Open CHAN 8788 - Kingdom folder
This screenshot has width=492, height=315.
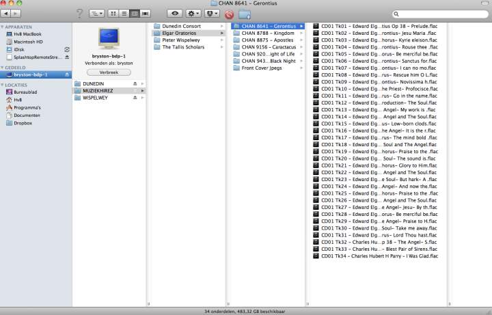tap(268, 33)
